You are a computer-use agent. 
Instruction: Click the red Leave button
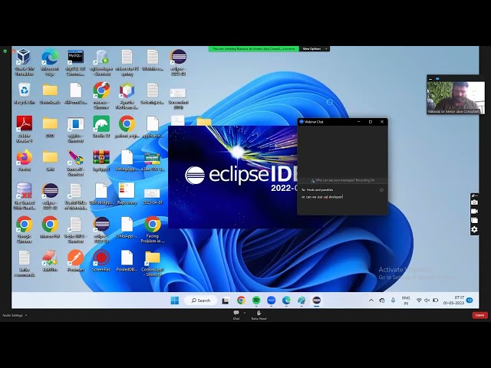[x=479, y=315]
